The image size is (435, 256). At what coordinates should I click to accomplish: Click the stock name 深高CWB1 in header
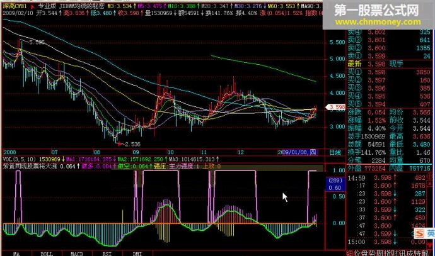tap(15, 6)
